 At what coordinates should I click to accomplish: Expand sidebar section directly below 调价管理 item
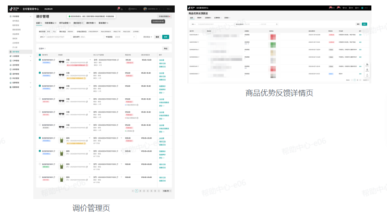(30, 56)
